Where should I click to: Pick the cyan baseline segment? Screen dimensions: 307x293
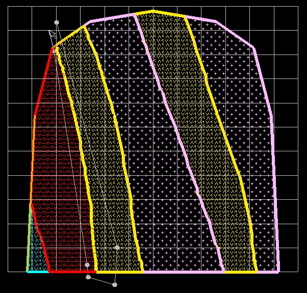tap(38, 272)
